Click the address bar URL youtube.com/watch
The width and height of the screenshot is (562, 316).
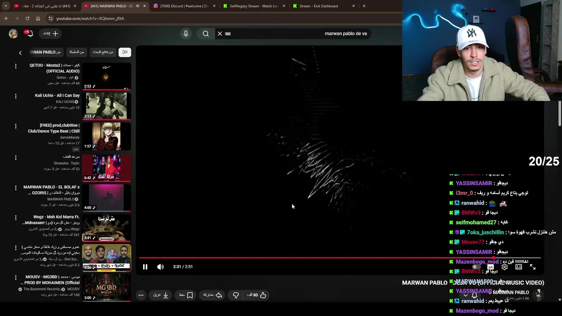(x=90, y=18)
